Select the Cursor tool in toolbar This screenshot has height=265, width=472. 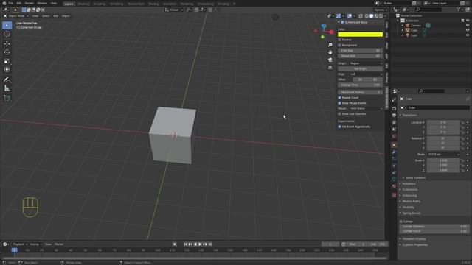[x=7, y=35]
